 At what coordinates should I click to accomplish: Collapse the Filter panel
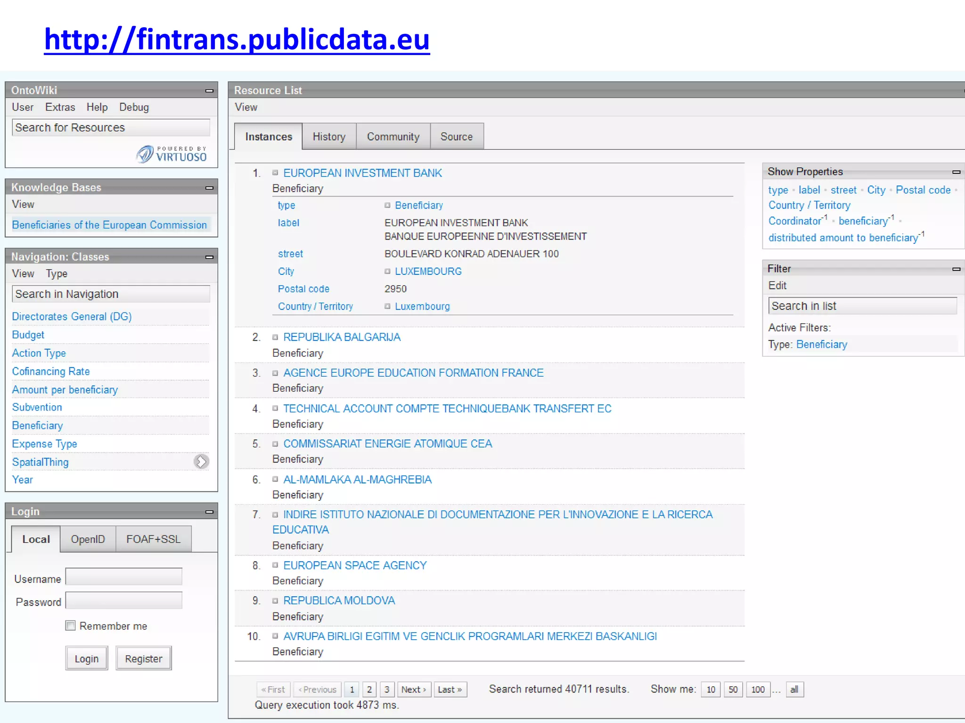(x=956, y=269)
